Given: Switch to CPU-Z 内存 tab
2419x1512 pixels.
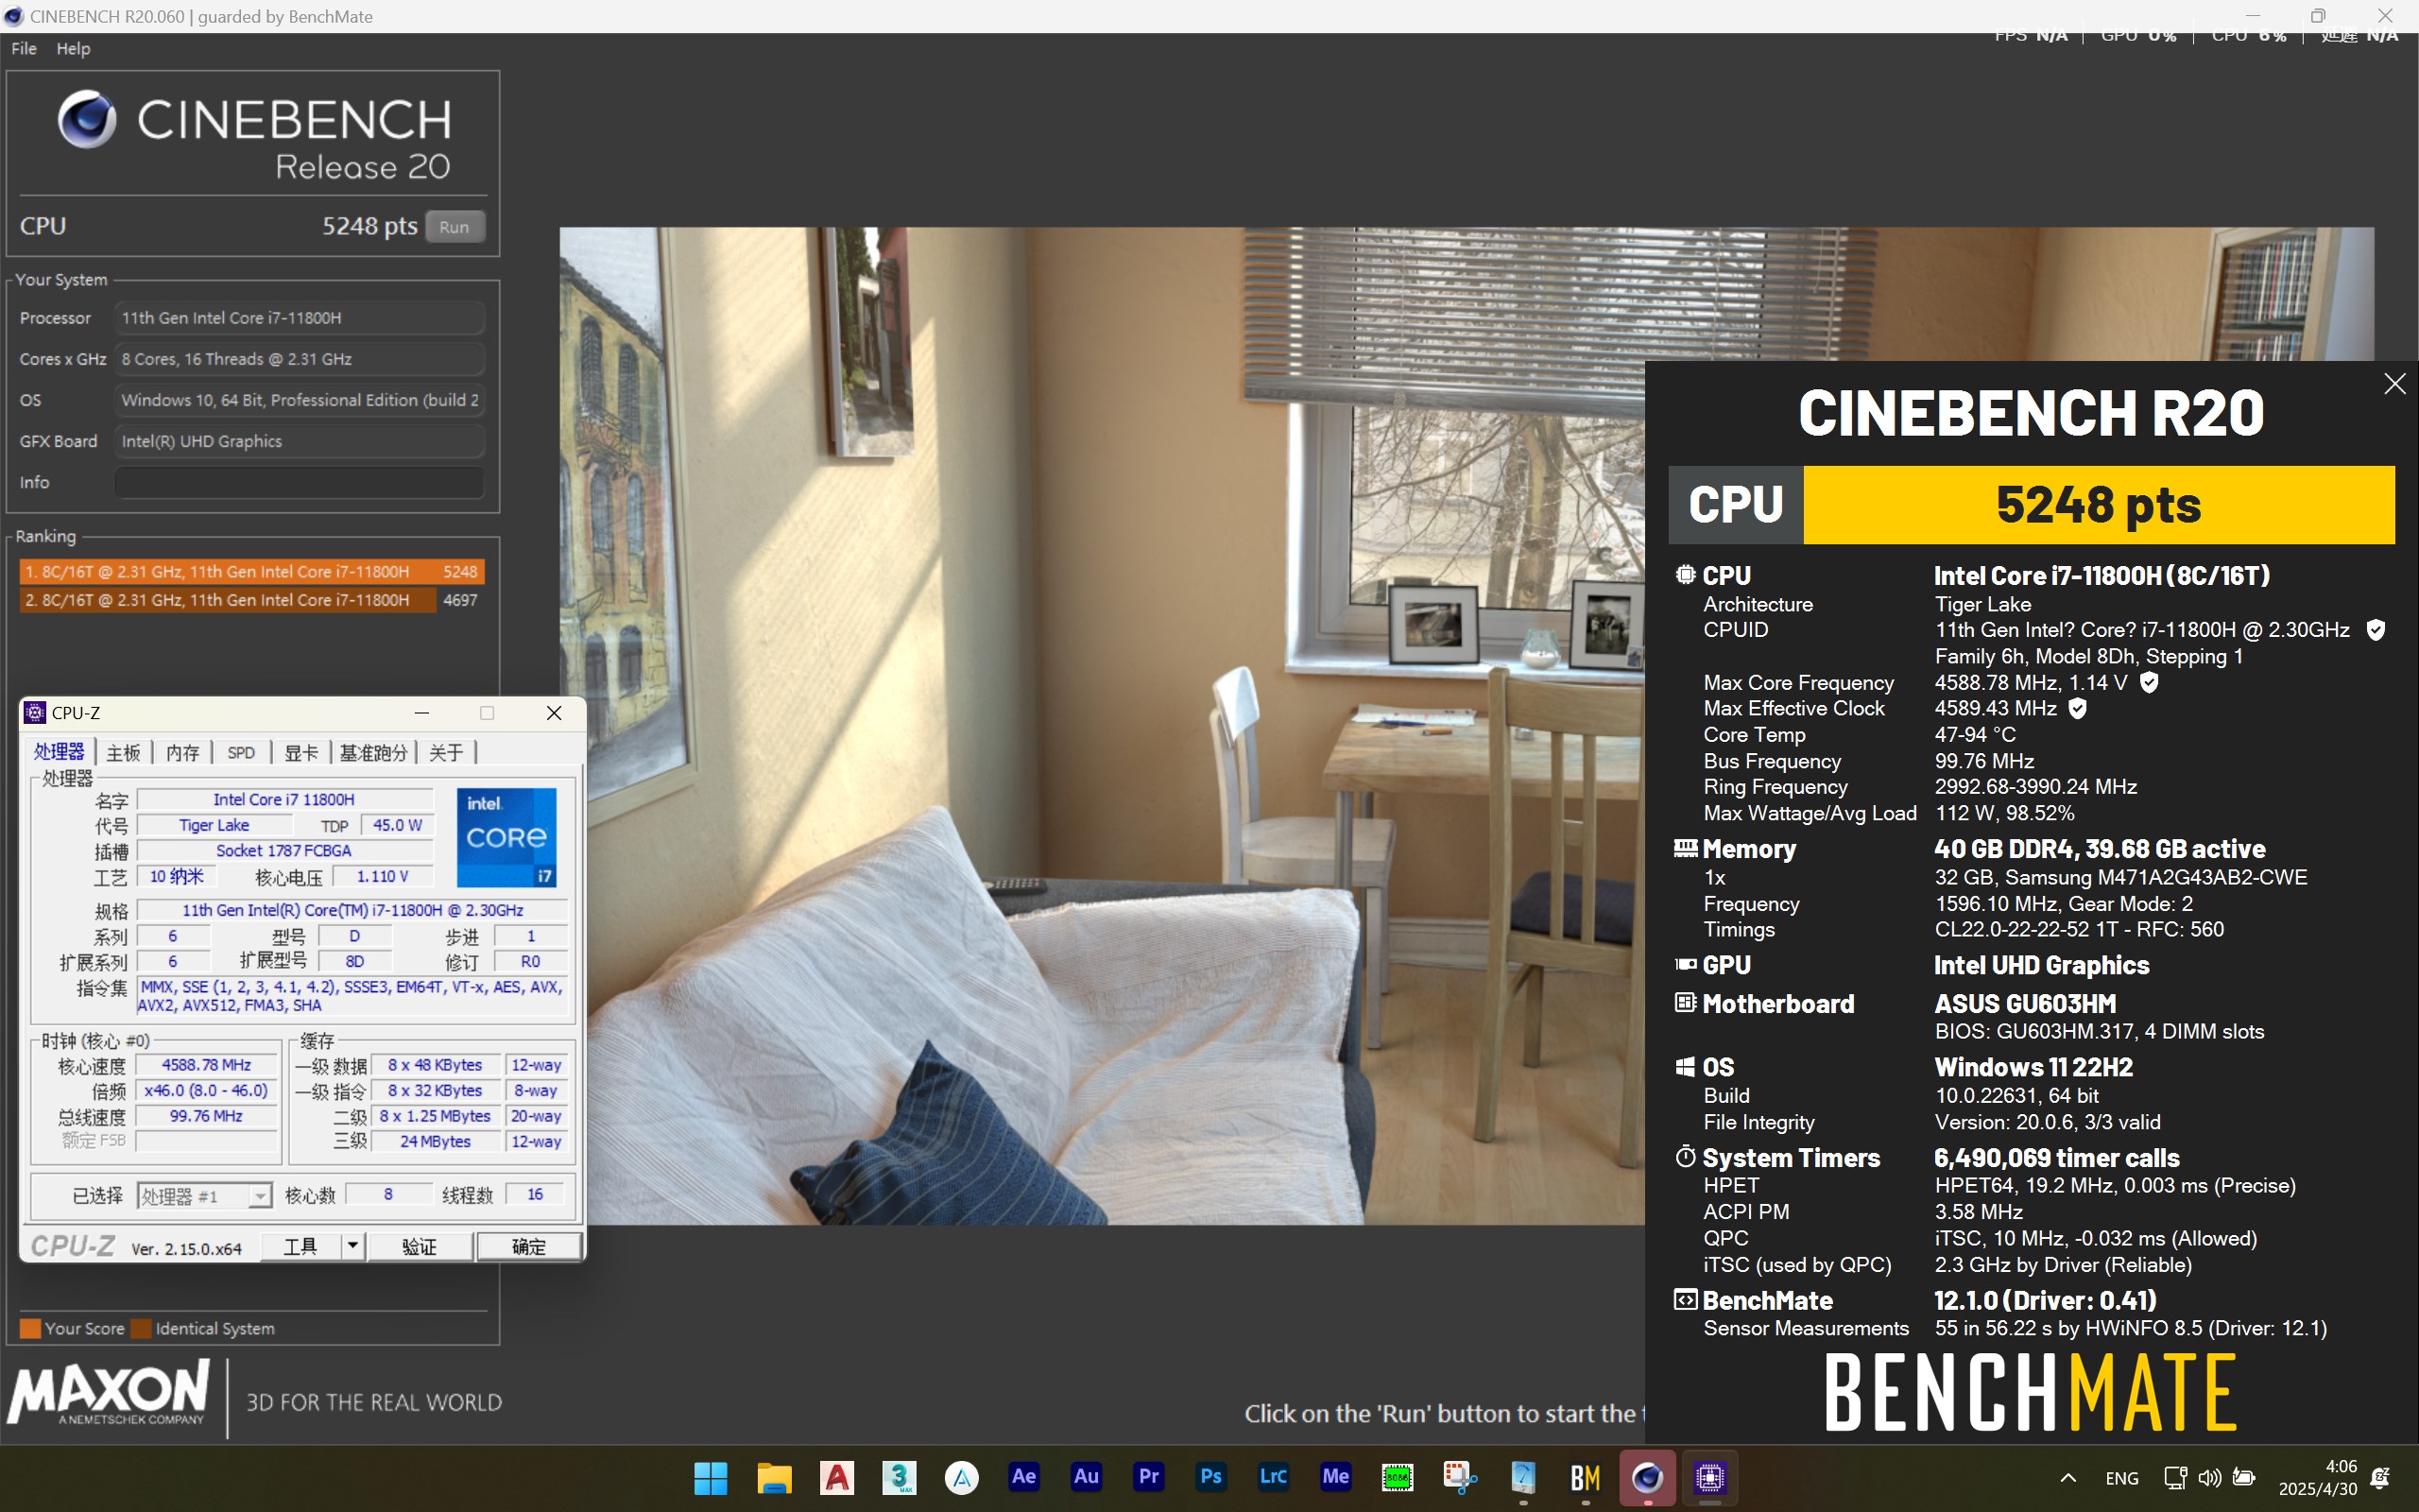Looking at the screenshot, I should coord(183,752).
